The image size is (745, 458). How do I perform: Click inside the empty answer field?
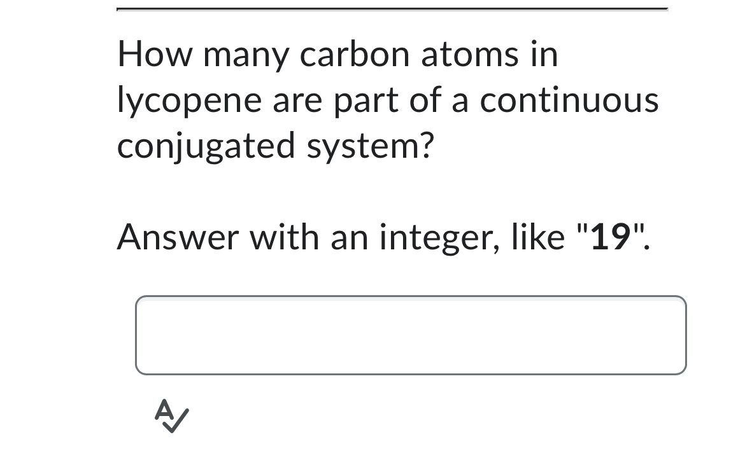tap(410, 335)
